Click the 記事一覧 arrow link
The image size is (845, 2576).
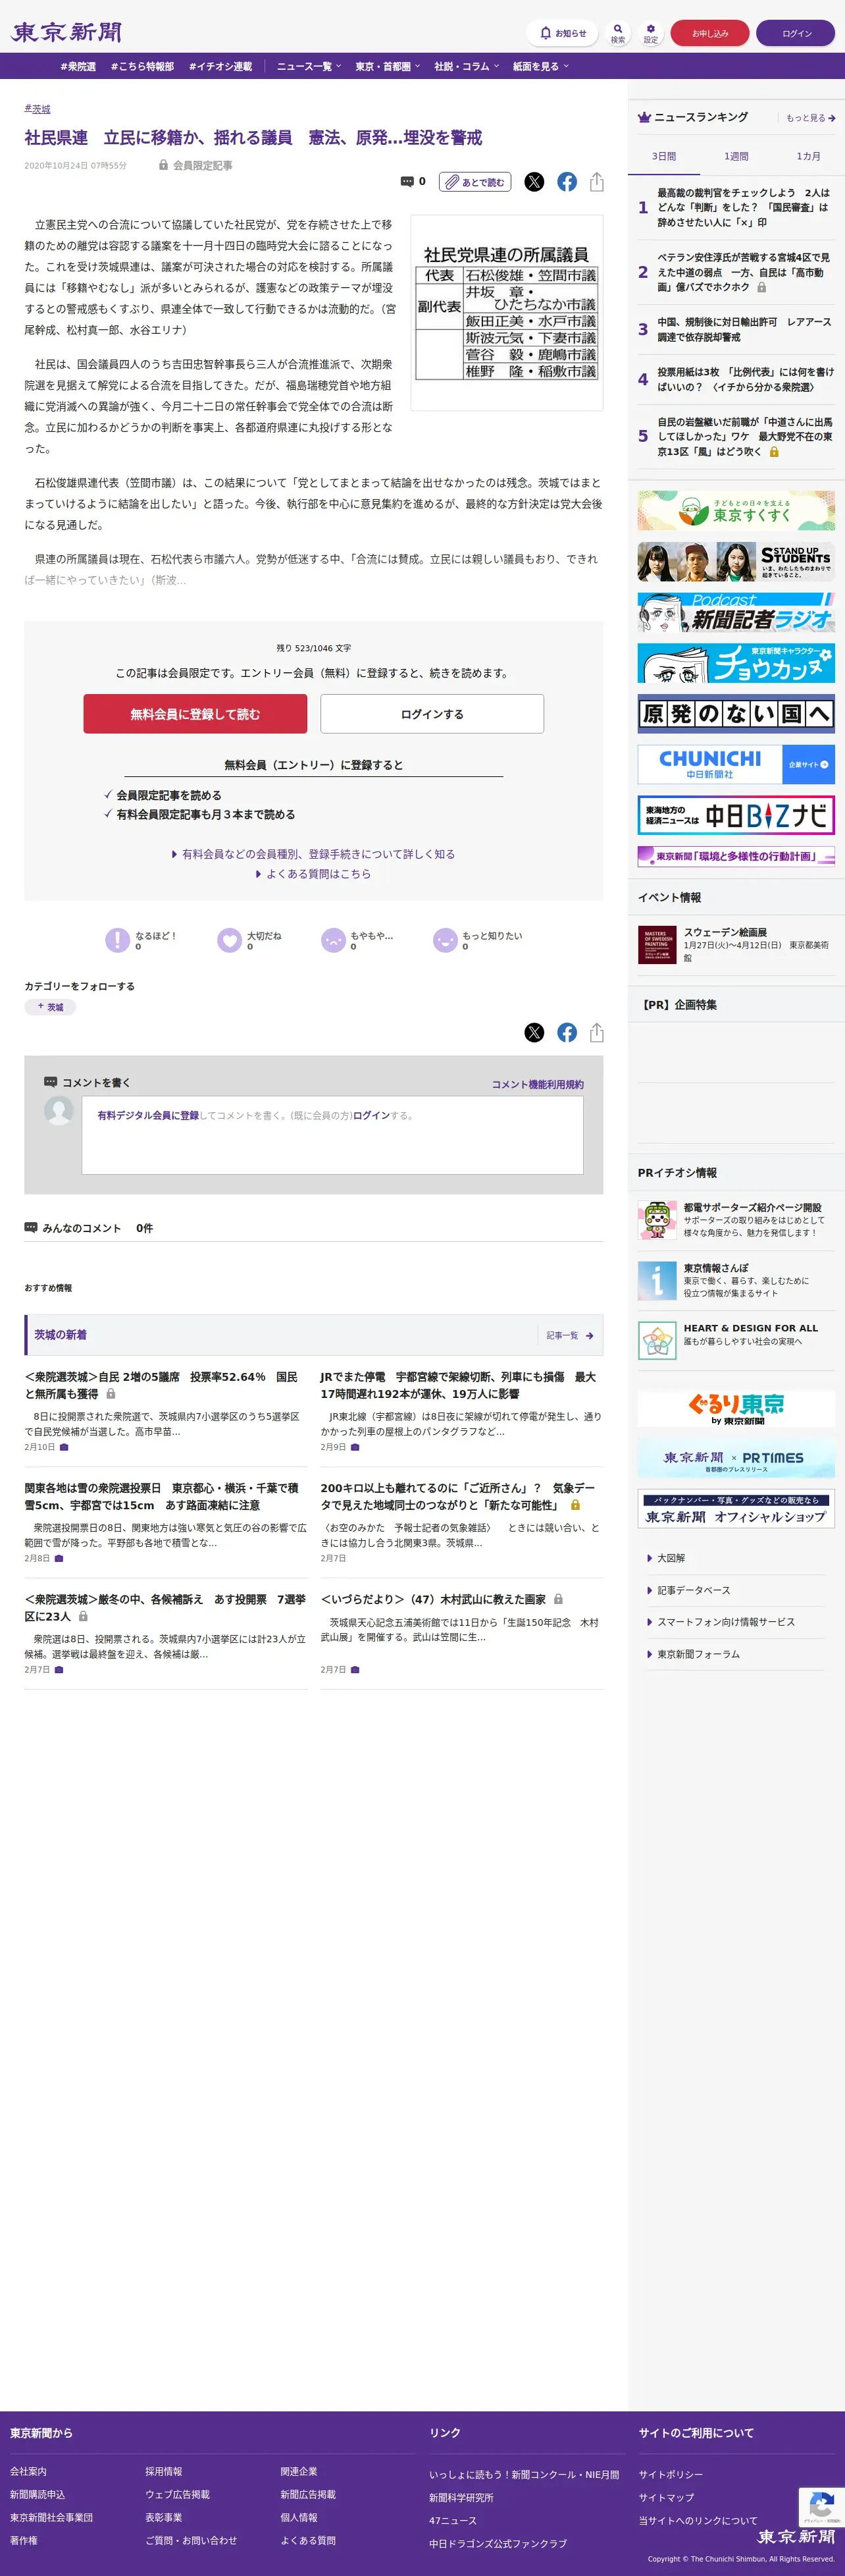pyautogui.click(x=570, y=1336)
